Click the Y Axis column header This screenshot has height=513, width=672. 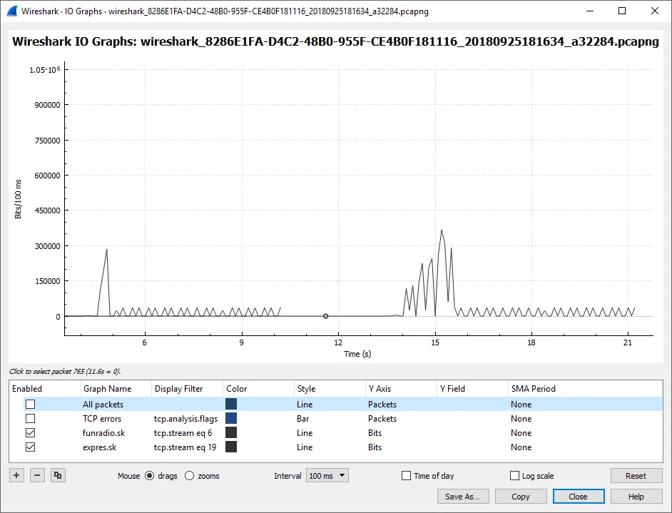tap(401, 389)
